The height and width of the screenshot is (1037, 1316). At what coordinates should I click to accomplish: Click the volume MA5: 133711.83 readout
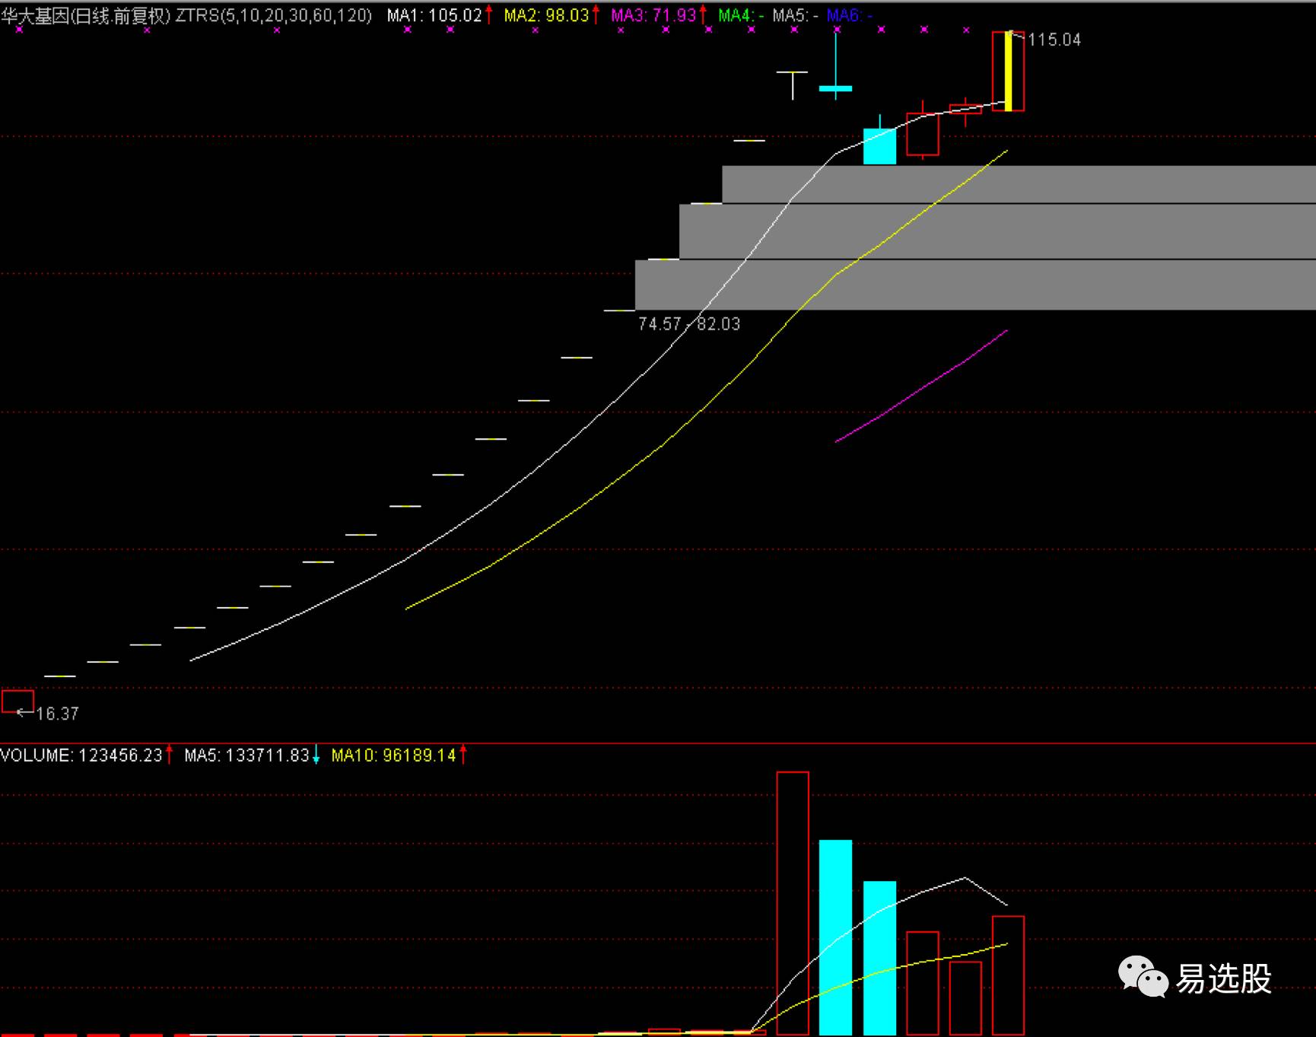click(247, 755)
